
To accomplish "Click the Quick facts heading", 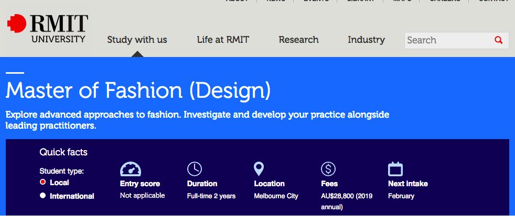I will (63, 152).
